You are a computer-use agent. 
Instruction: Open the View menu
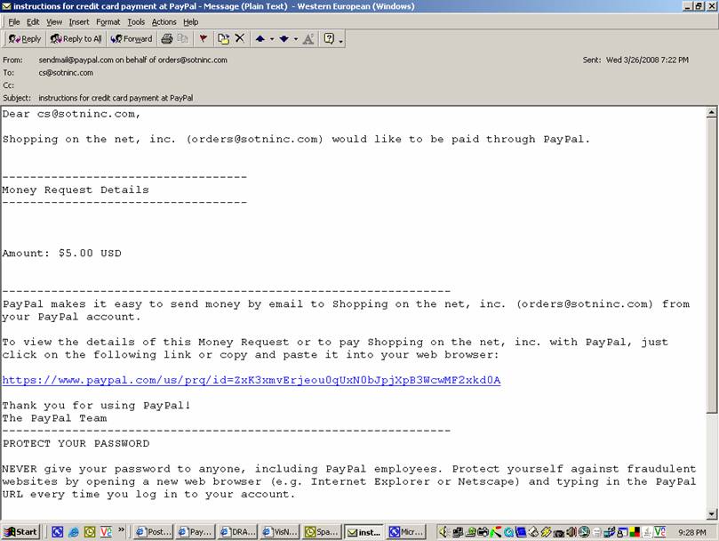tap(54, 22)
